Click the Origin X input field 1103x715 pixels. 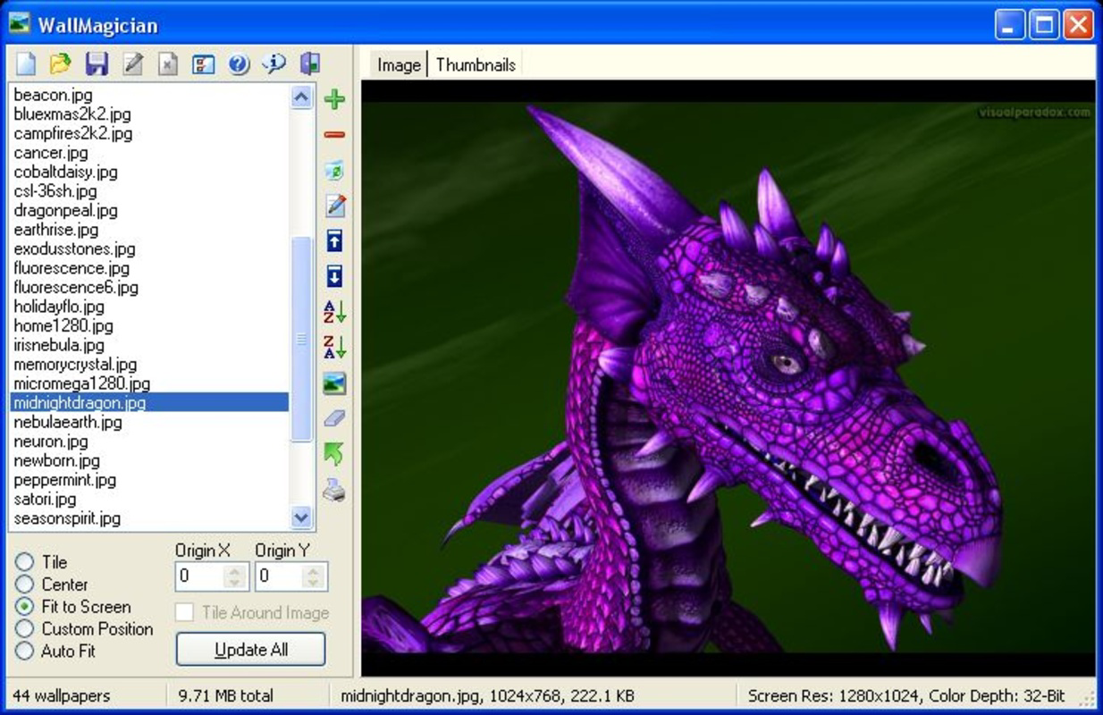click(x=199, y=576)
